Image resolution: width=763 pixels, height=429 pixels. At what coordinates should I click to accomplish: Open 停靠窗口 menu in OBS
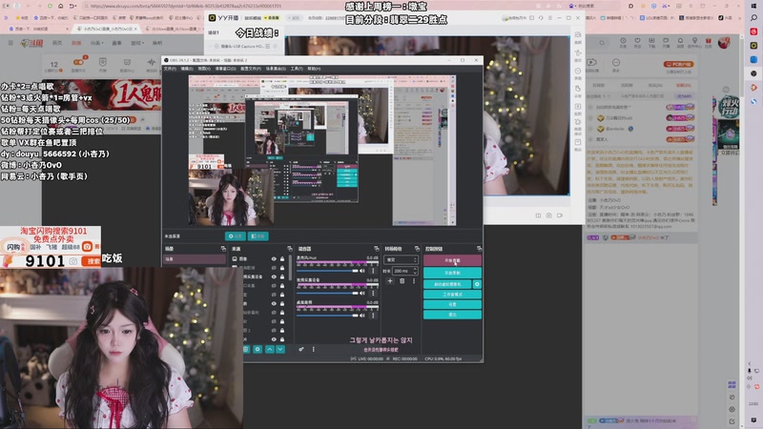[226, 69]
